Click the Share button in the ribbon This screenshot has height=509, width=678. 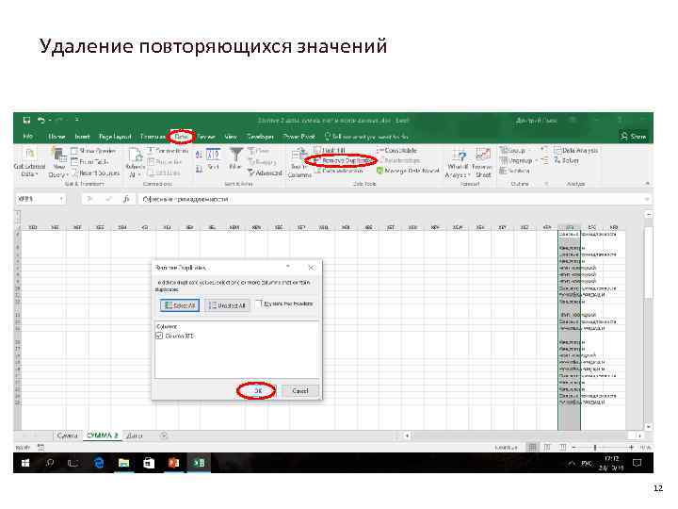tap(634, 137)
